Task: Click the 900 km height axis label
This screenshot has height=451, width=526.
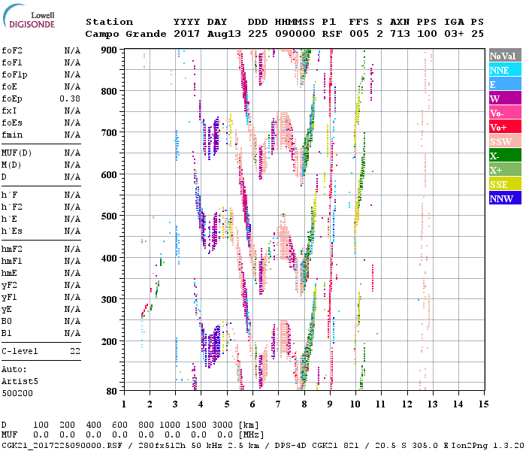Action: 109,50
